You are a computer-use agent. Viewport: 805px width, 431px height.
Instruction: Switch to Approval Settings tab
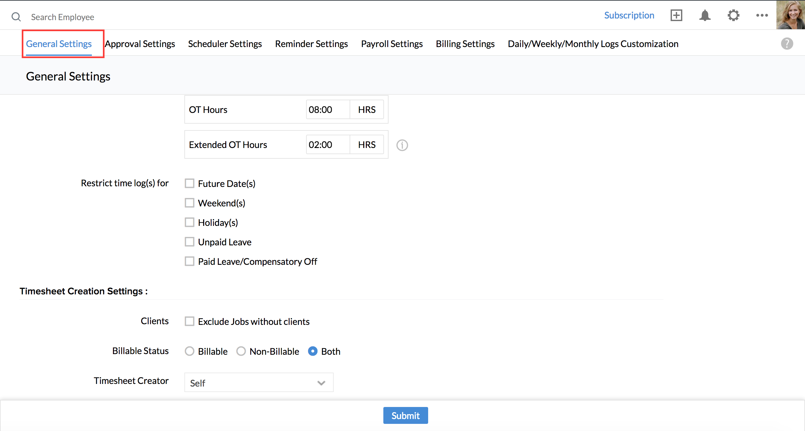[140, 44]
